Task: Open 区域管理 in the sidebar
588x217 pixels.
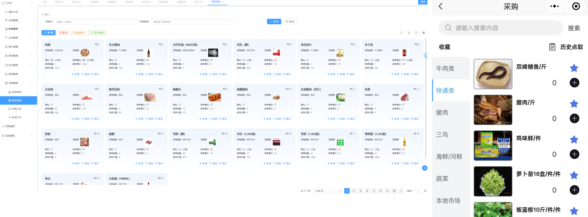Action: (13, 20)
